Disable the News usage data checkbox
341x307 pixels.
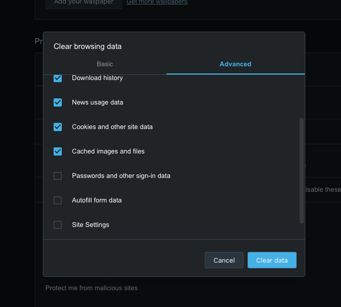pyautogui.click(x=58, y=103)
